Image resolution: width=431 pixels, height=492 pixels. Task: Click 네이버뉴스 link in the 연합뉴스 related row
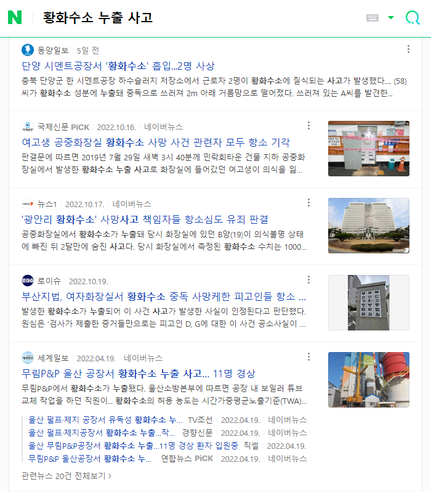(288, 459)
